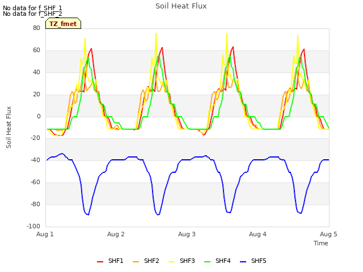Click the blue SHF5 legend swatch
The width and height of the screenshot is (363, 272).
pos(243,262)
